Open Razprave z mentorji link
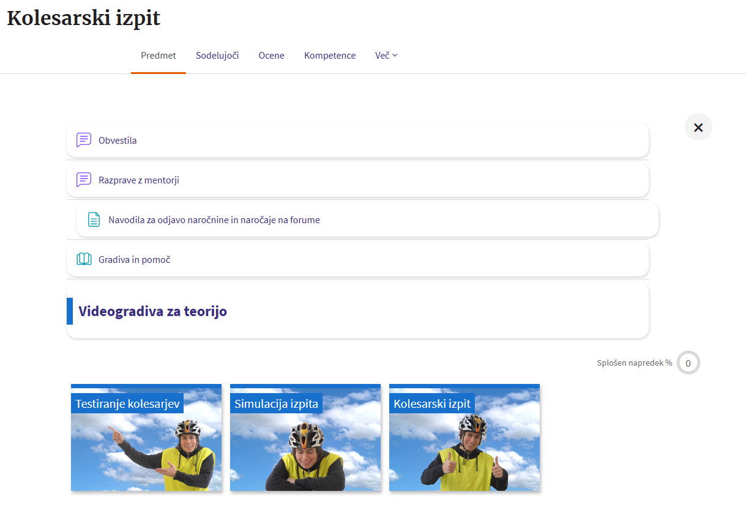Image resolution: width=746 pixels, height=505 pixels. click(x=139, y=180)
